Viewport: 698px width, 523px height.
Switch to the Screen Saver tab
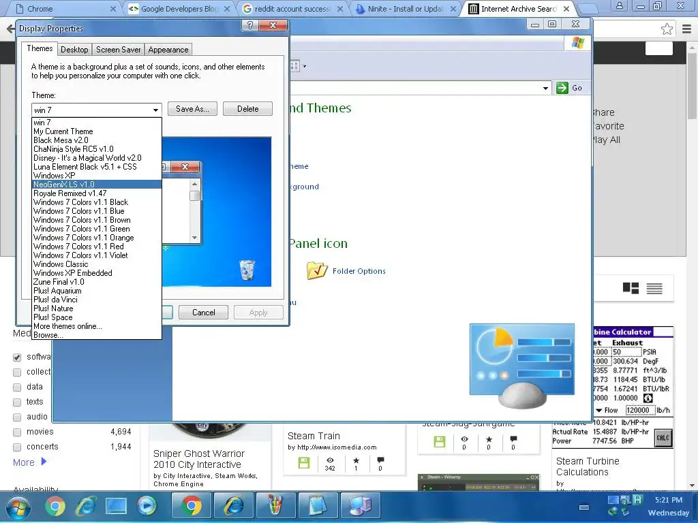pyautogui.click(x=119, y=49)
